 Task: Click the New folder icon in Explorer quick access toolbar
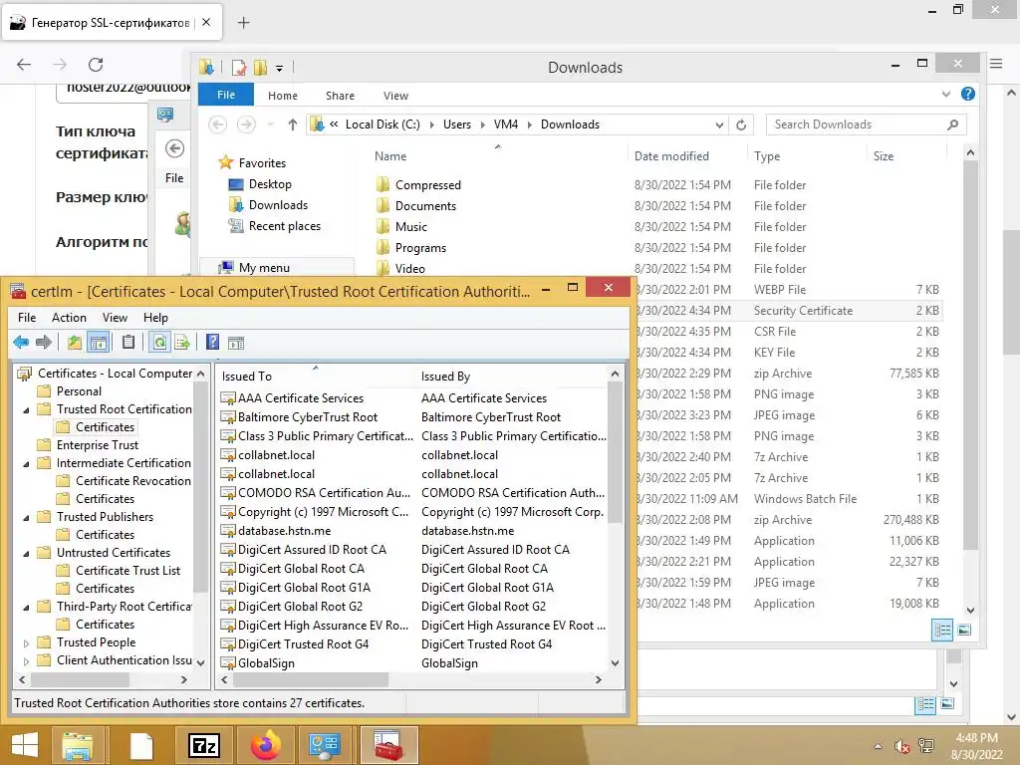(260, 67)
